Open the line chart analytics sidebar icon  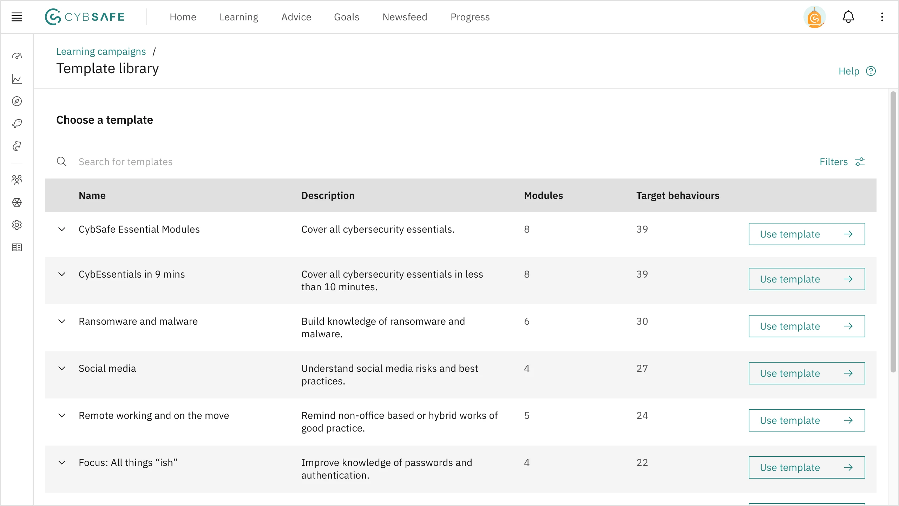(17, 79)
